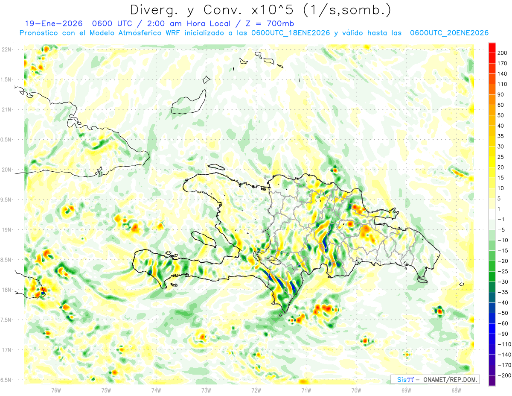This screenshot has width=512, height=396.
Task: Click the color bar value "-200"
Action: 503,375
